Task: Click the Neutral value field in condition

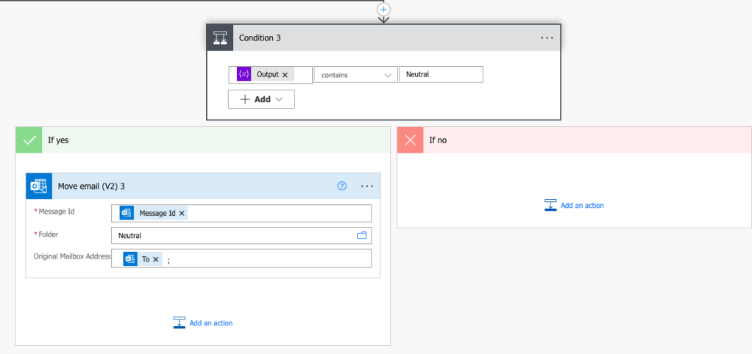Action: click(440, 75)
